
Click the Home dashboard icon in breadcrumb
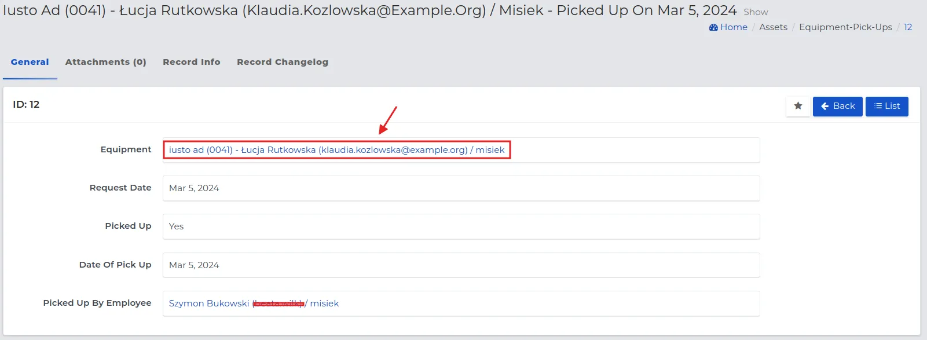coord(713,27)
